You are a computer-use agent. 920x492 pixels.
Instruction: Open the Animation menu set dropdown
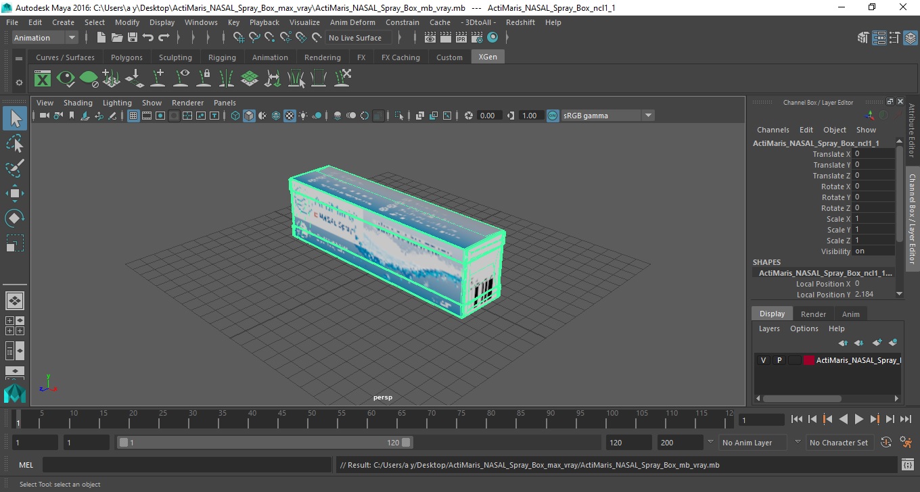[x=45, y=38]
